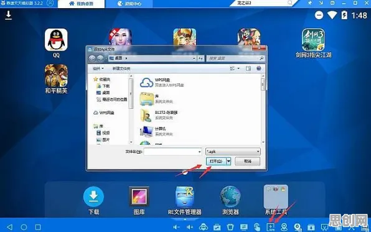Click dialog forward navigation arrow
Viewport: 371px width, 232px height.
[x=100, y=58]
